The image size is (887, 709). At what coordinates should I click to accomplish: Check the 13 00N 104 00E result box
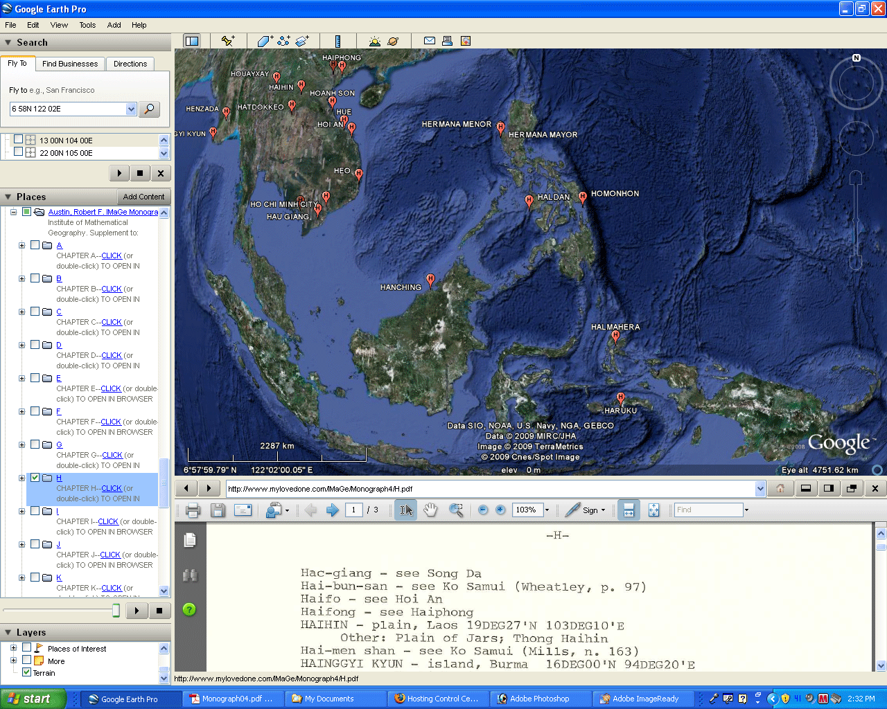coord(19,139)
